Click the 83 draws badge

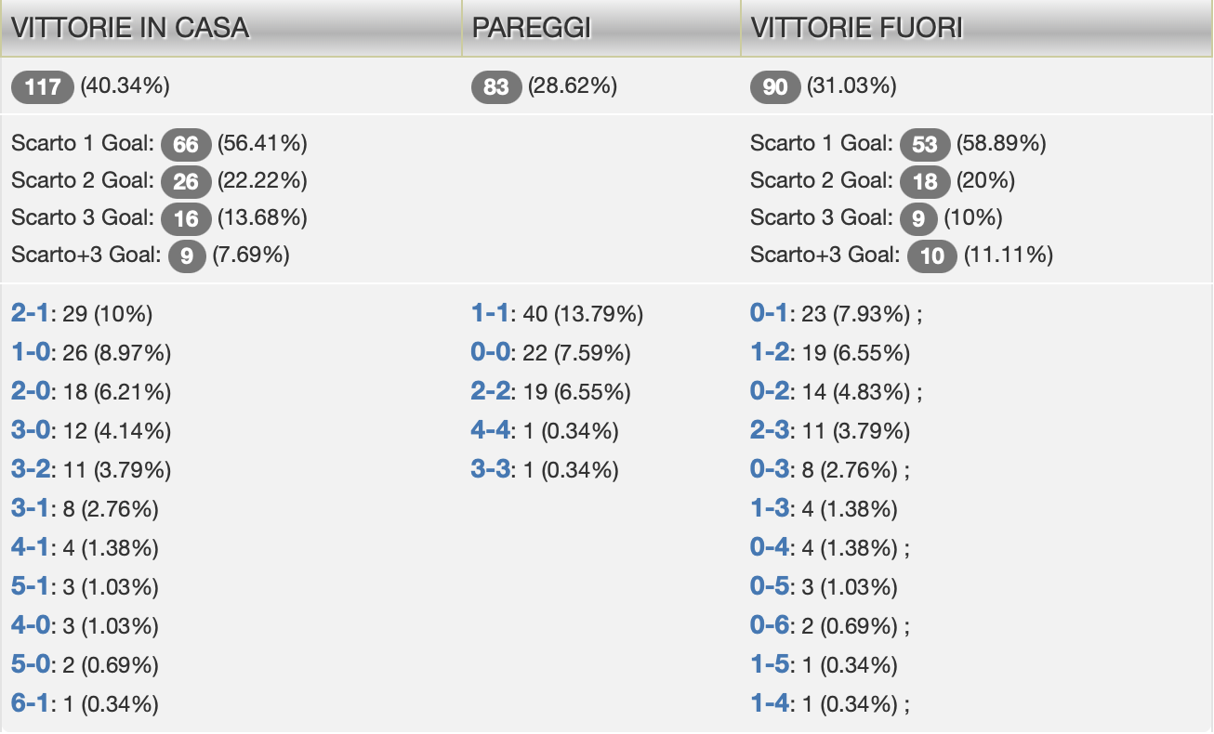tap(496, 87)
